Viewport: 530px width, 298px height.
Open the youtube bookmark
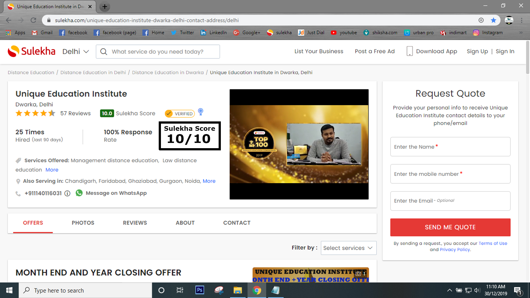pos(344,33)
